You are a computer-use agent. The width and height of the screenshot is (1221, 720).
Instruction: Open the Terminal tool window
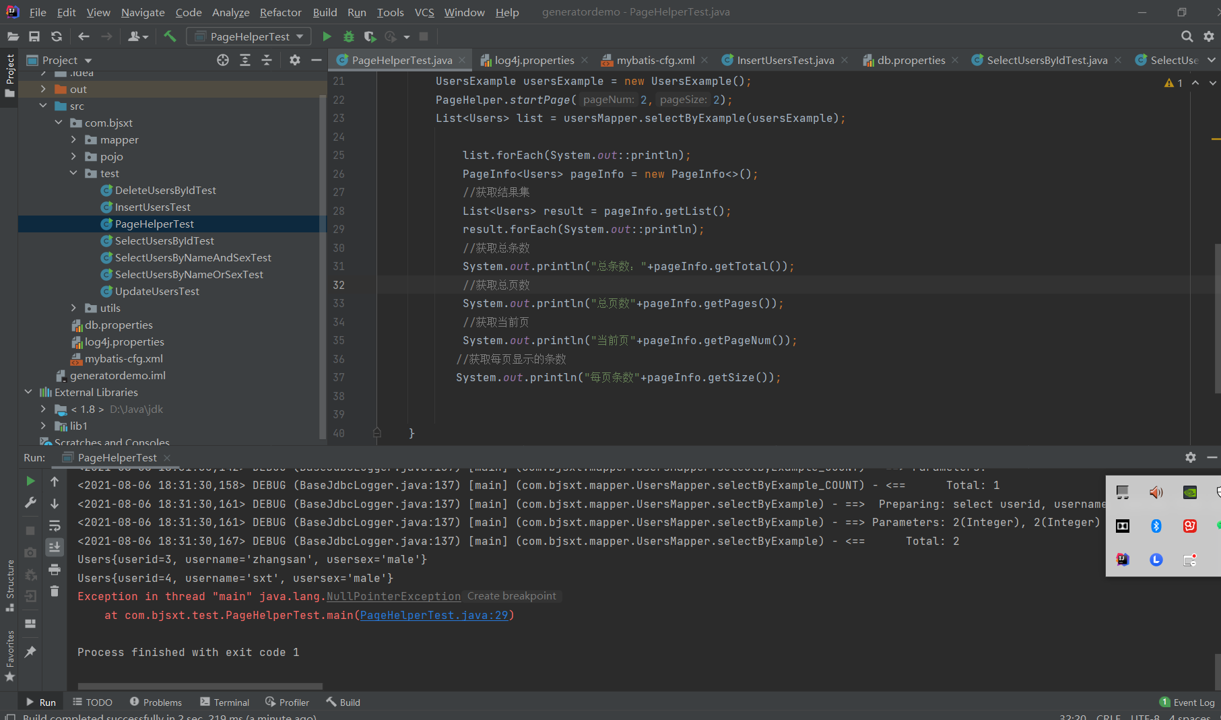click(x=224, y=702)
